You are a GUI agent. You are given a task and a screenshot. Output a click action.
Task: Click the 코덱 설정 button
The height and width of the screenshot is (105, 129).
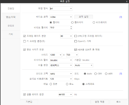(x=84, y=17)
